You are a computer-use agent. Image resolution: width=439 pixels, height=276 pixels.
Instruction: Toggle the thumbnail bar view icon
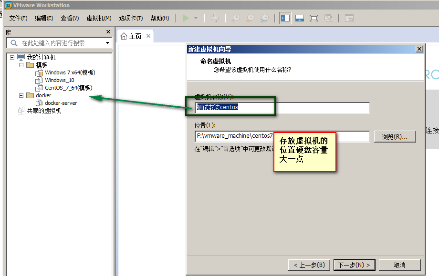point(300,18)
